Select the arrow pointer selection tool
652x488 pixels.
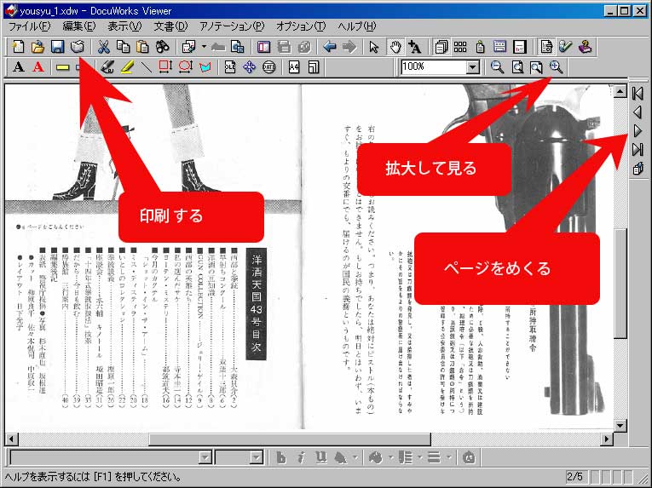pos(373,47)
